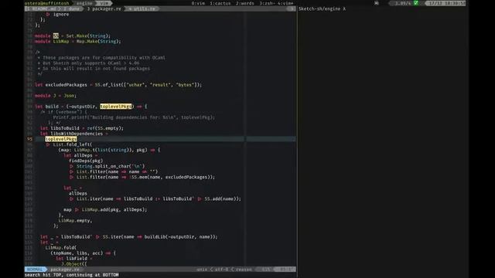Image resolution: width=495 pixels, height=278 pixels.
Task: Click 'List.iter(name => libsToBuild' line
Action: tap(155, 199)
